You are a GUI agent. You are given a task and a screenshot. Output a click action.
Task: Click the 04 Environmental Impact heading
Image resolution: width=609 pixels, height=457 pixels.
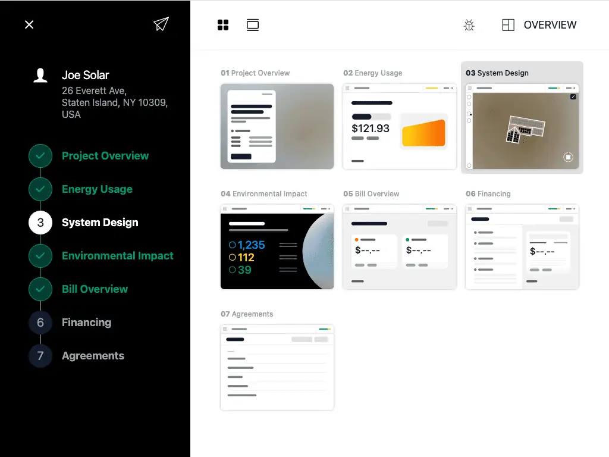coord(263,193)
